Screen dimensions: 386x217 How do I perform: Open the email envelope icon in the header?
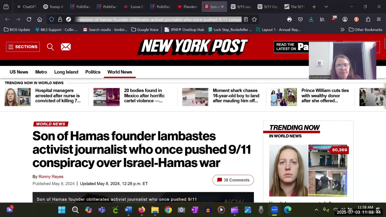click(x=66, y=47)
